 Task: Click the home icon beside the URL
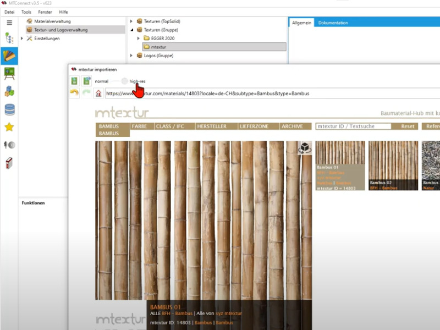(98, 94)
